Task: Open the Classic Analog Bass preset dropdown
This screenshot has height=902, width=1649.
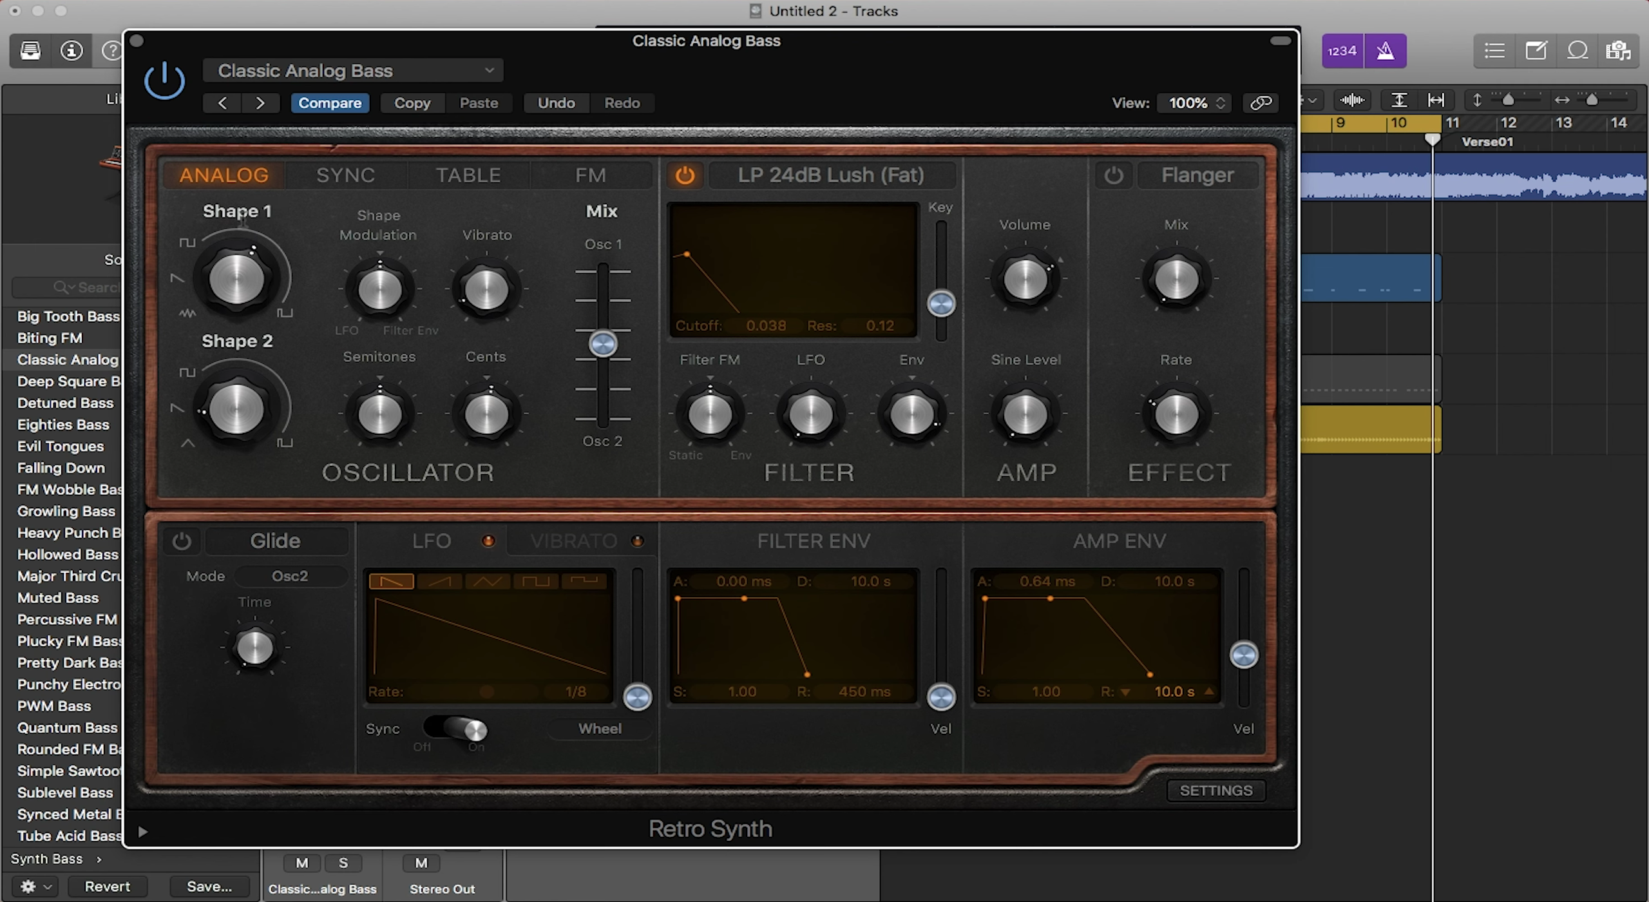Action: click(x=353, y=70)
